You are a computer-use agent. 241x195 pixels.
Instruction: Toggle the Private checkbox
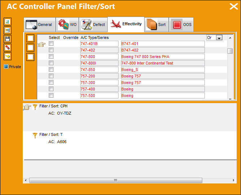coord(6,67)
